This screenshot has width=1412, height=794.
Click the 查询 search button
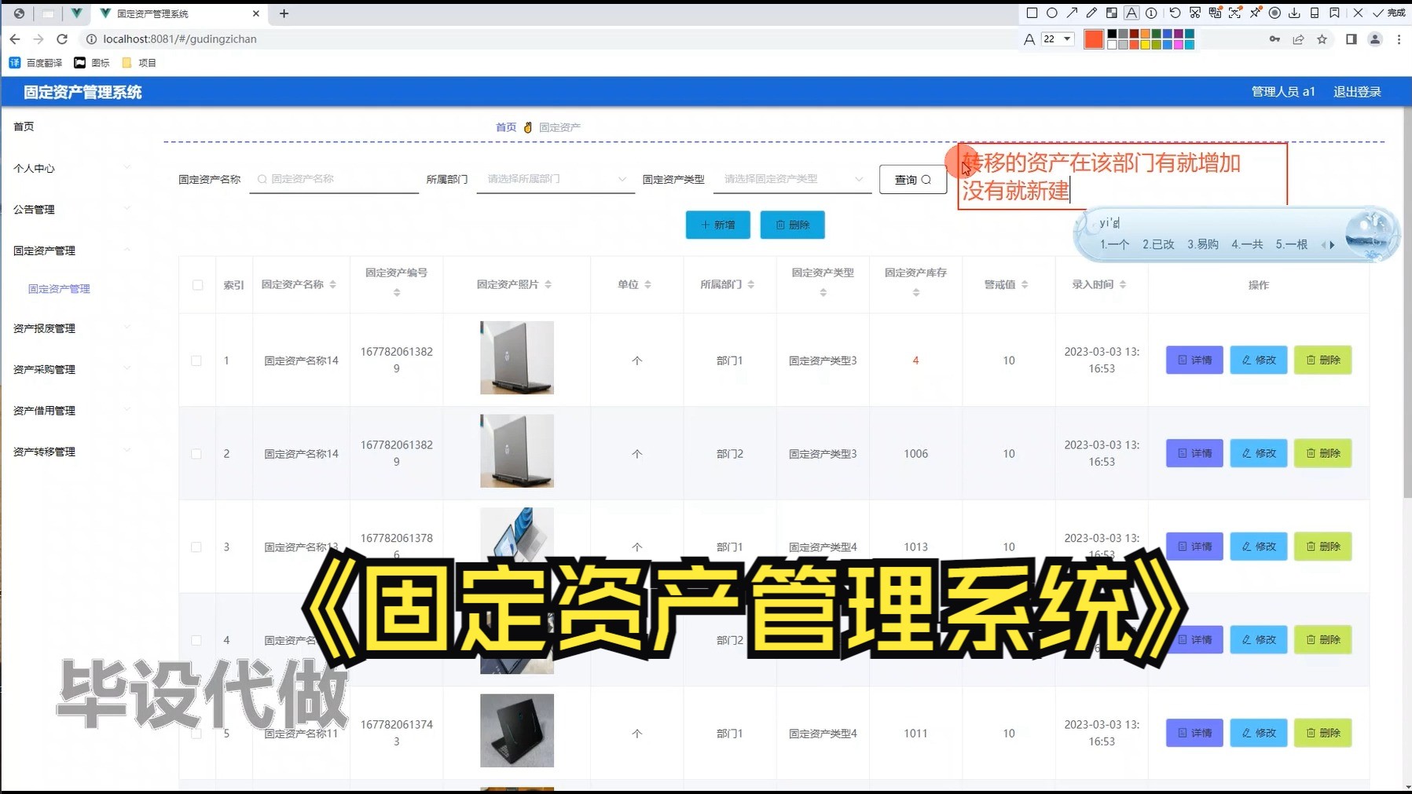click(912, 179)
